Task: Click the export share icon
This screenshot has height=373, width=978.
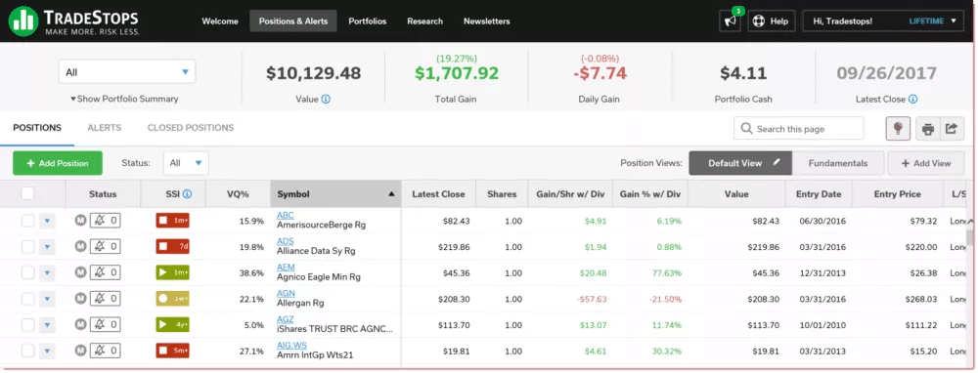Action: pos(952,129)
